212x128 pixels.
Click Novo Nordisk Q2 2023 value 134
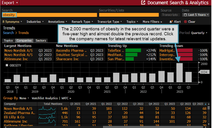click(188, 109)
